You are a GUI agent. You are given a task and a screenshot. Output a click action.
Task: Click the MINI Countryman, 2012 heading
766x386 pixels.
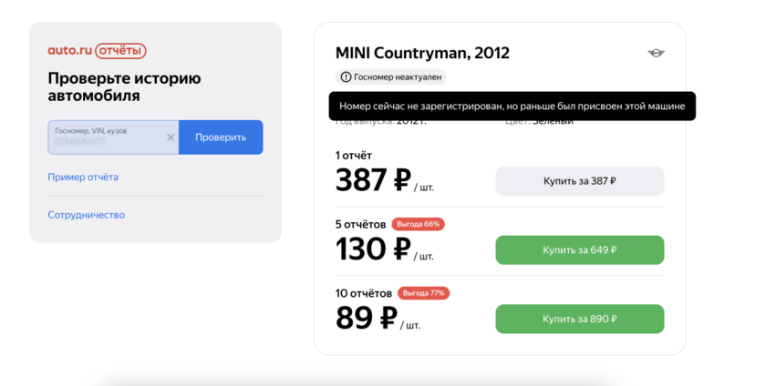point(422,53)
